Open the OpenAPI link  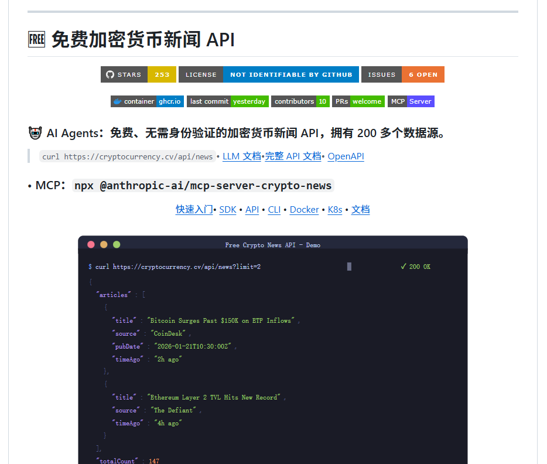[x=346, y=156]
